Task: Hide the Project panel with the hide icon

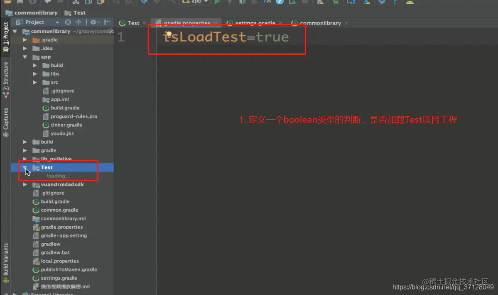Action: tap(107, 22)
